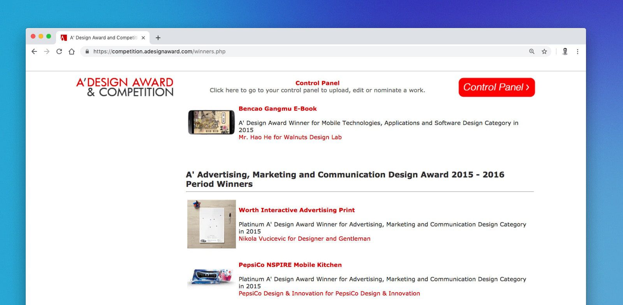Click the Worth Interactive Advertising Print thumbnail
This screenshot has width=623, height=305.
click(211, 224)
